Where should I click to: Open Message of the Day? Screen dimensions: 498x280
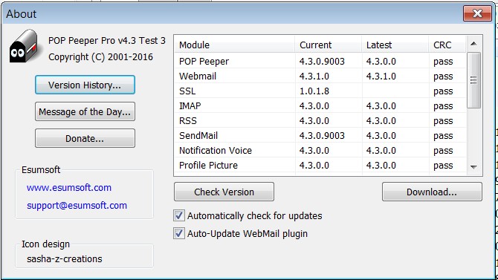pos(85,111)
